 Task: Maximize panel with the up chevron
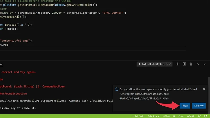198,64
